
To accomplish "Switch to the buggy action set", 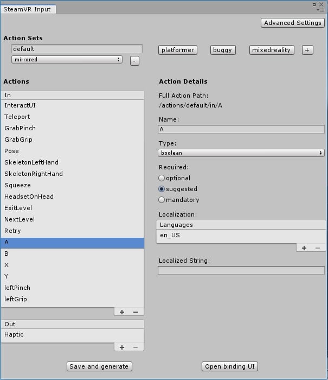I will pyautogui.click(x=223, y=50).
